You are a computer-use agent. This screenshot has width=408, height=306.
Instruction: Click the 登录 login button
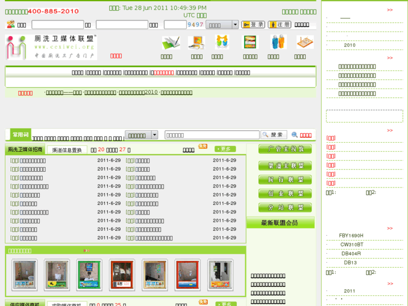[x=253, y=25]
